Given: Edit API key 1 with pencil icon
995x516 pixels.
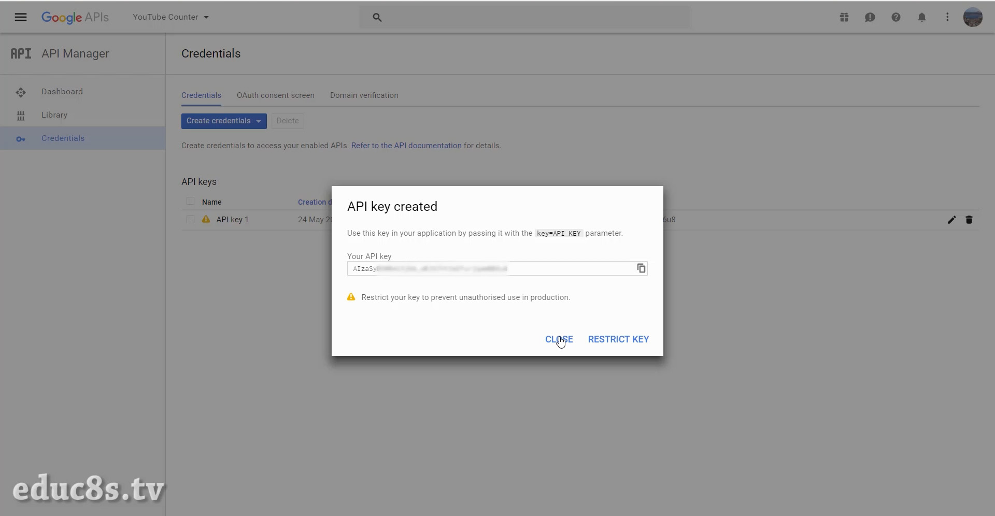Looking at the screenshot, I should [x=951, y=220].
